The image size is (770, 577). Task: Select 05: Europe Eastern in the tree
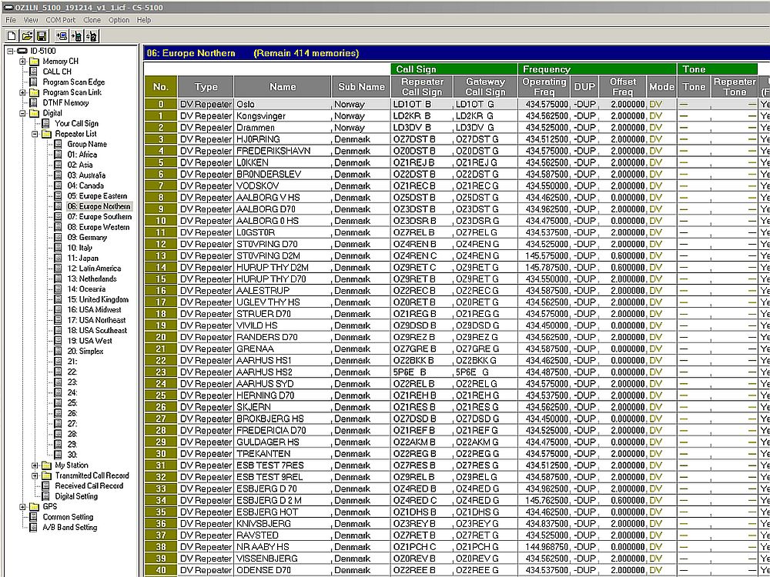click(97, 195)
